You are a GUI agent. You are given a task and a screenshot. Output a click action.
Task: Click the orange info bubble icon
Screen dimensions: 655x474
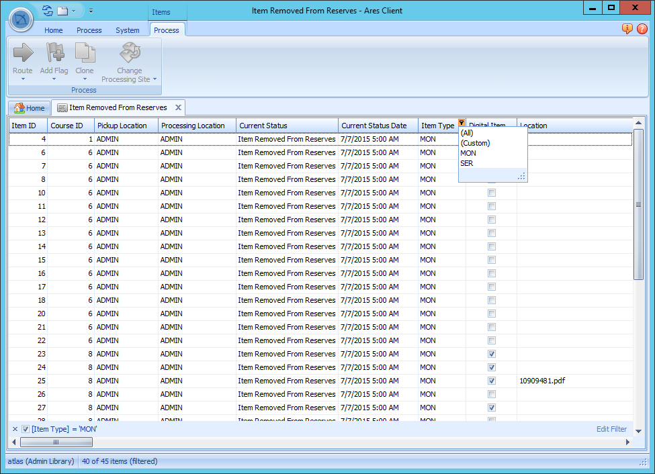point(627,29)
